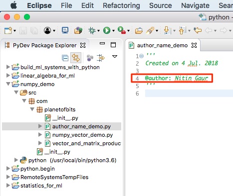Open the New wizard toolbar icon
The image size is (233, 196).
tap(8, 31)
